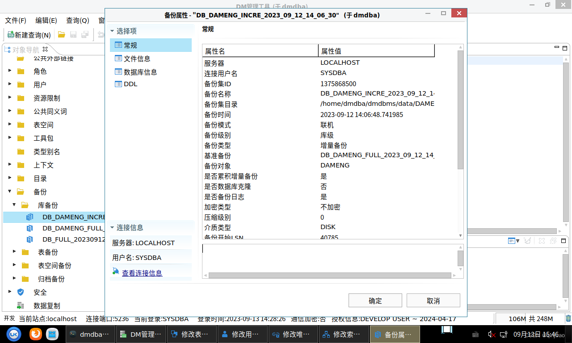Click the 备份时间 value cell
The width and height of the screenshot is (572, 343).
click(362, 114)
